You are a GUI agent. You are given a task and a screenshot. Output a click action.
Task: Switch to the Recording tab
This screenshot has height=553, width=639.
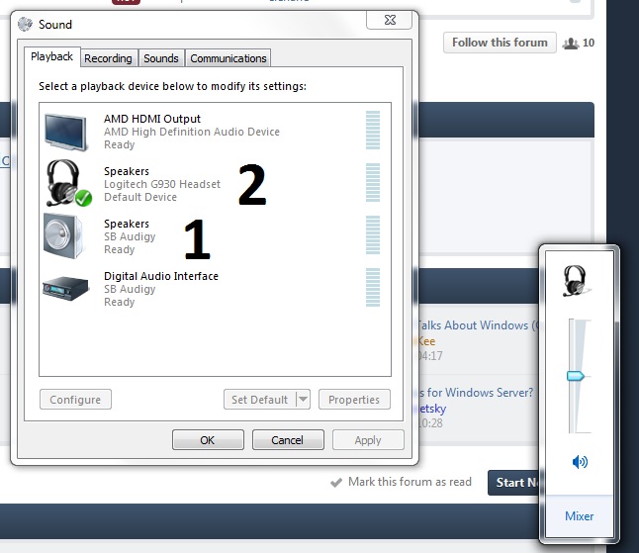pos(108,58)
